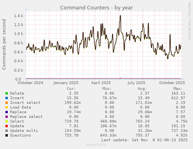The width and height of the screenshot is (193, 149).
Task: Click the orange Insert select legend swatch
Action: 7,103
